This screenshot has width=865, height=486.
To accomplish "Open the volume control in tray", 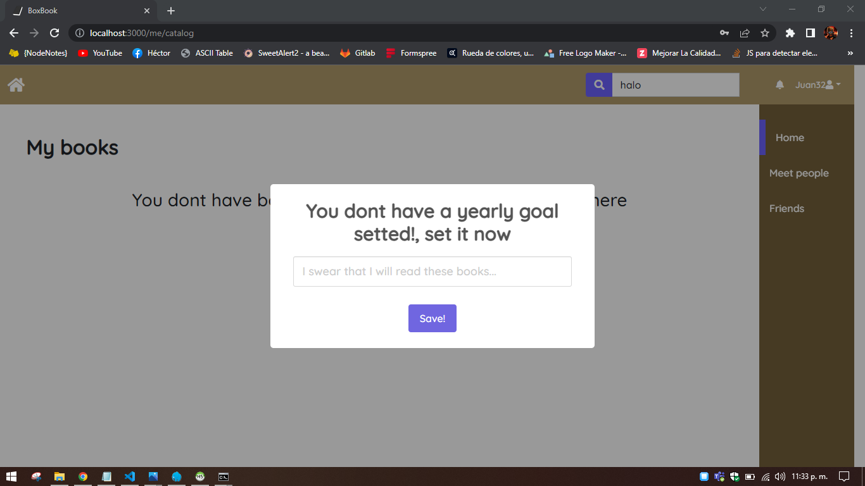I will click(780, 477).
